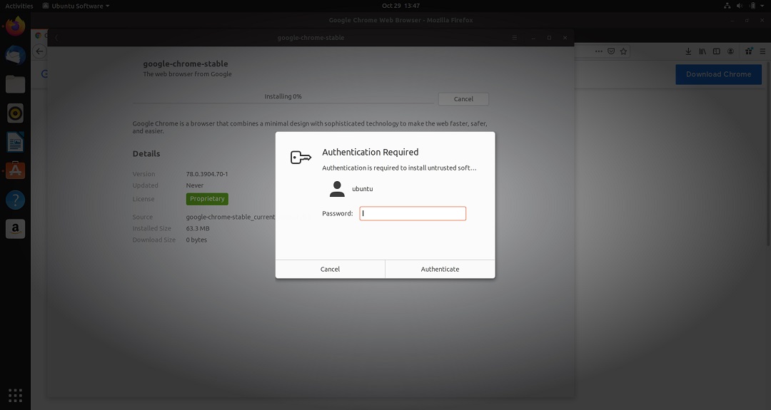Maximize the google-chrome-stable window
Image resolution: width=771 pixels, height=410 pixels.
coord(549,38)
